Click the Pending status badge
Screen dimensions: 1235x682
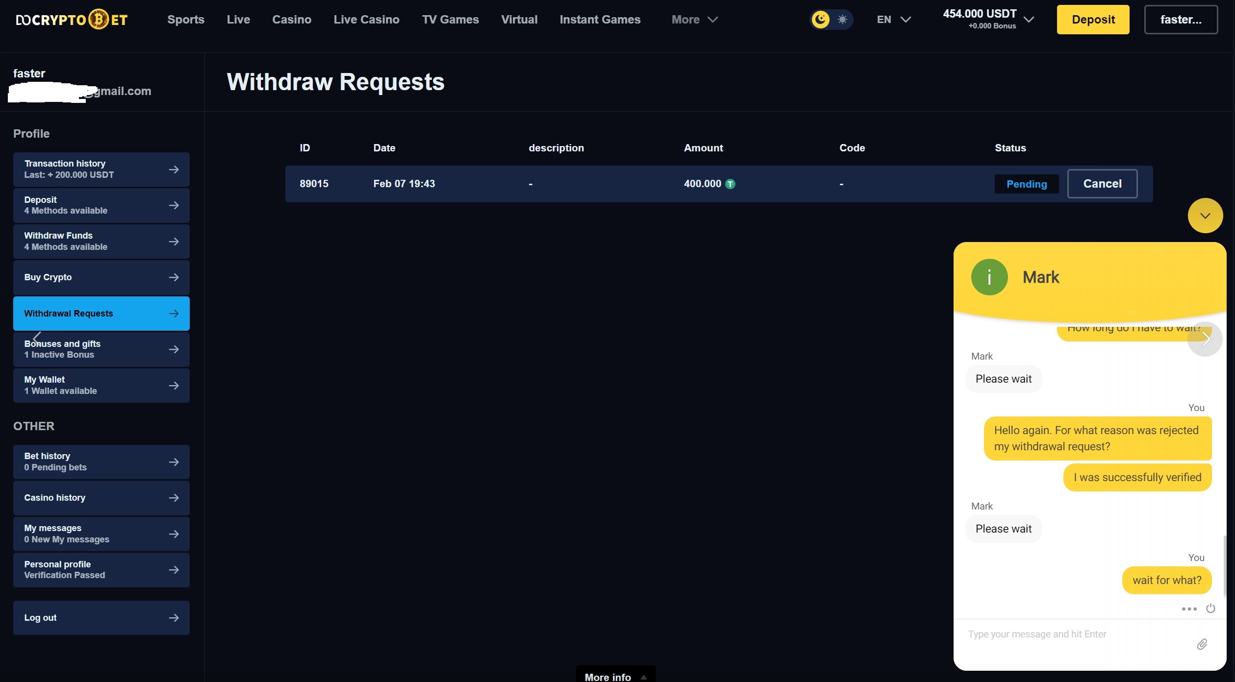point(1027,184)
